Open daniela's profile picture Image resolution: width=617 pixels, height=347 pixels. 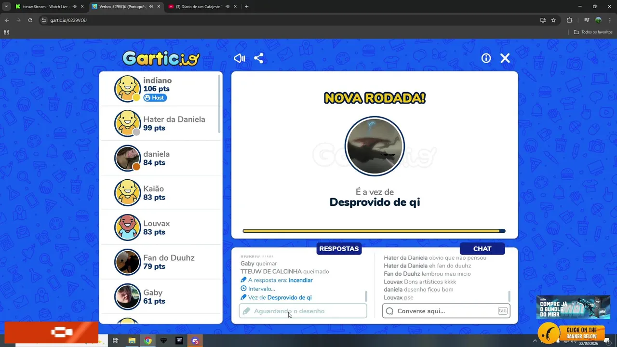point(127,158)
